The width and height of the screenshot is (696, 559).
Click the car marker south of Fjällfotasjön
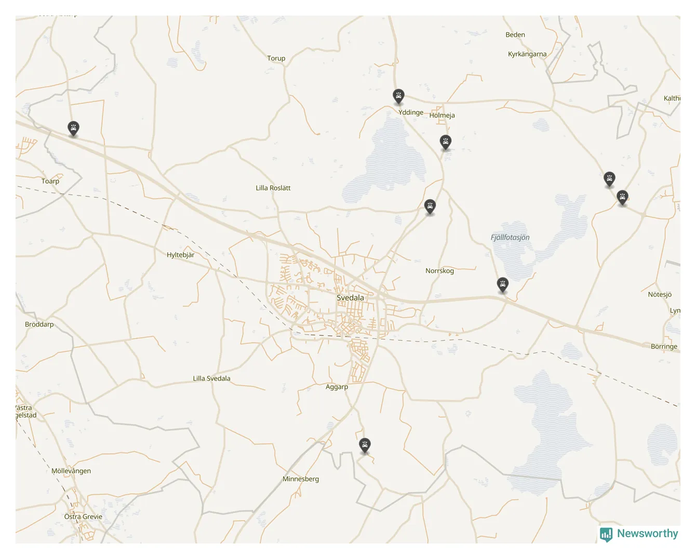[x=502, y=285]
